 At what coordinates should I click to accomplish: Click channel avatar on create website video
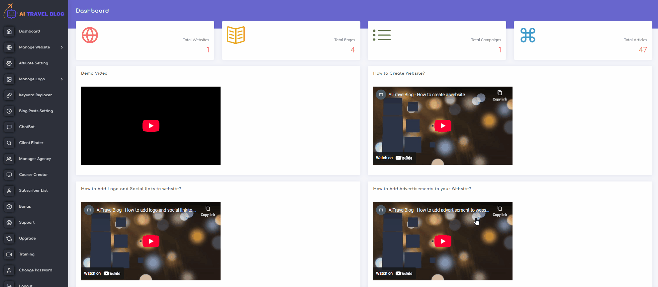point(381,95)
